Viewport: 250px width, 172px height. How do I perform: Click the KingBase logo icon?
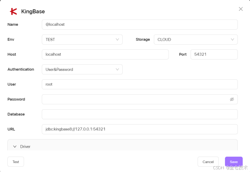tap(14, 12)
